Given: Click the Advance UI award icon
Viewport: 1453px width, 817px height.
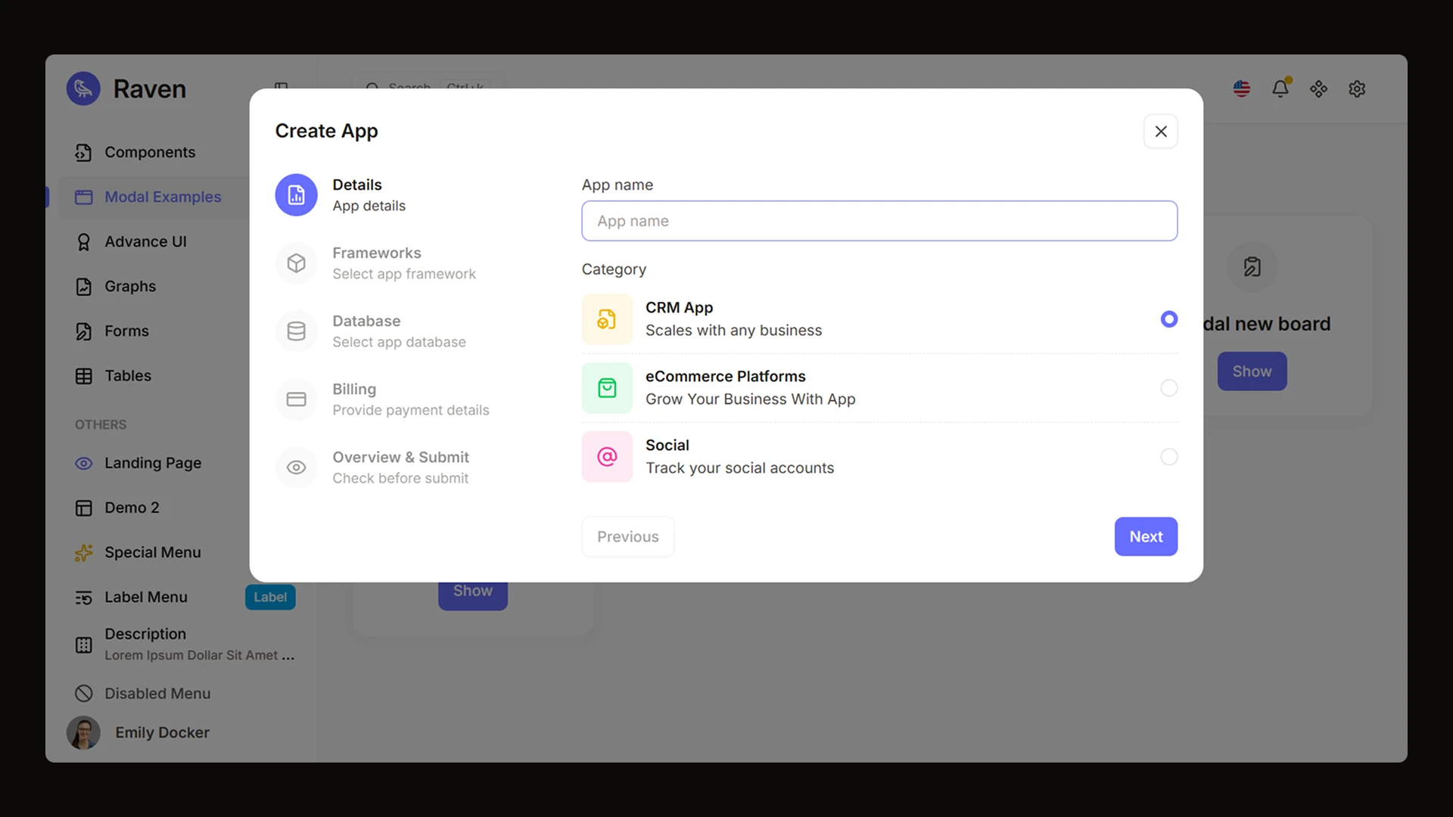Looking at the screenshot, I should click(x=84, y=242).
